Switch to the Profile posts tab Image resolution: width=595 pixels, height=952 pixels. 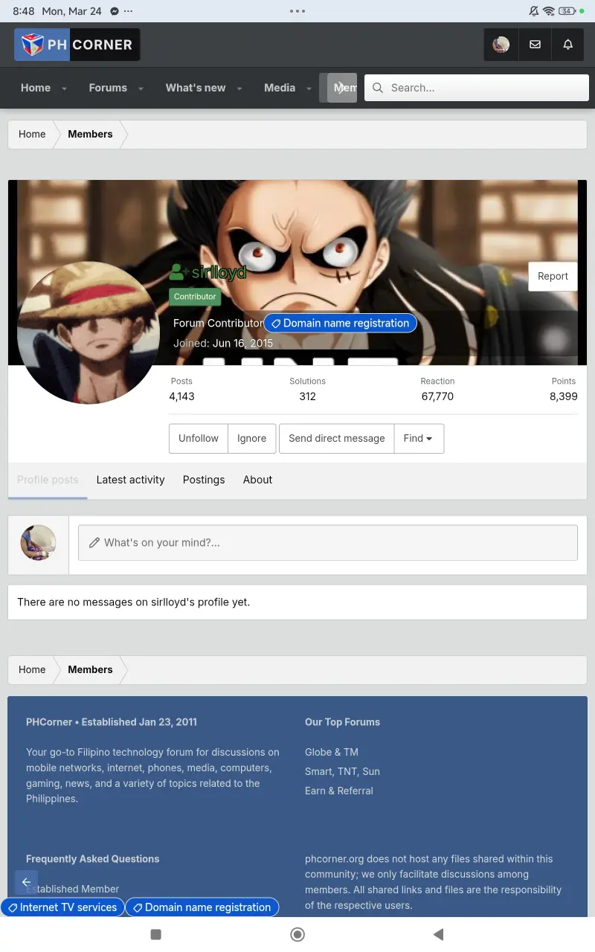coord(48,480)
